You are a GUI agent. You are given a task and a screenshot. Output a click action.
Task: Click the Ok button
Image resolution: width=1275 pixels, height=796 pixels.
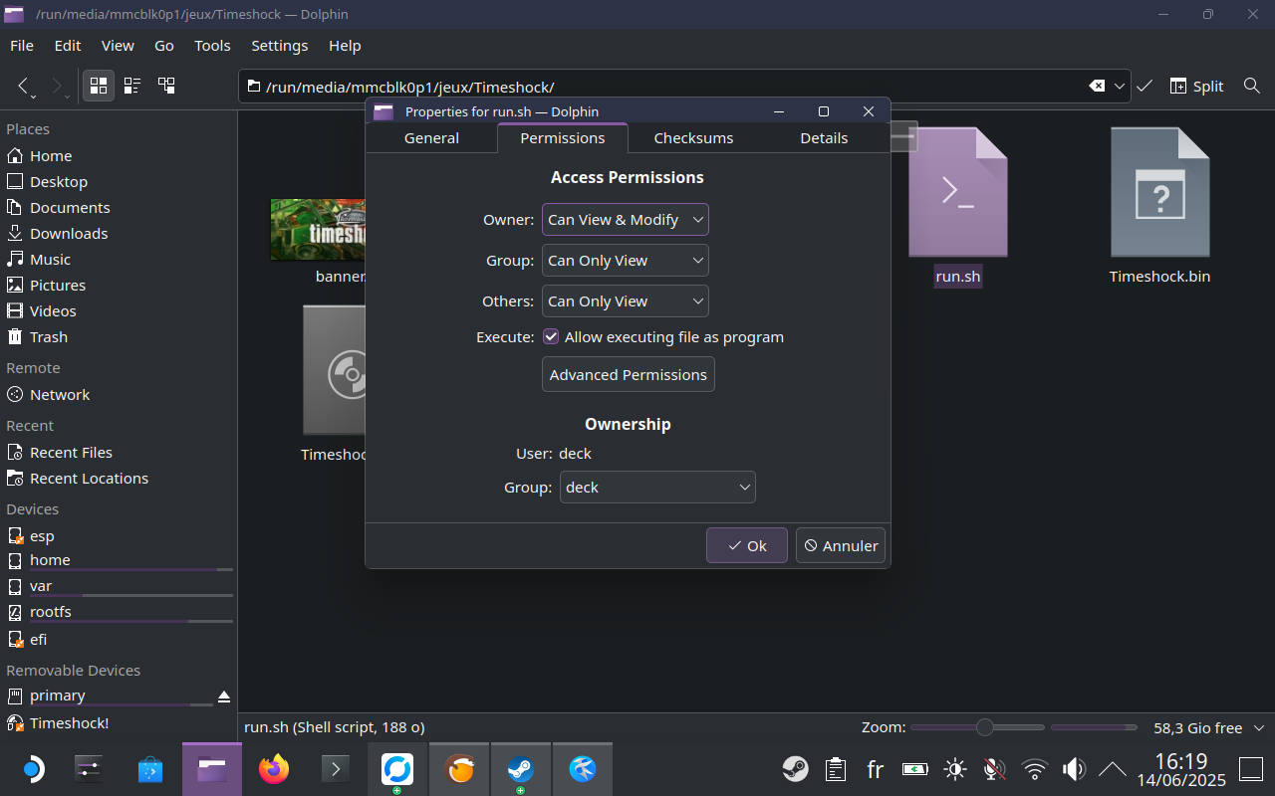click(x=747, y=545)
